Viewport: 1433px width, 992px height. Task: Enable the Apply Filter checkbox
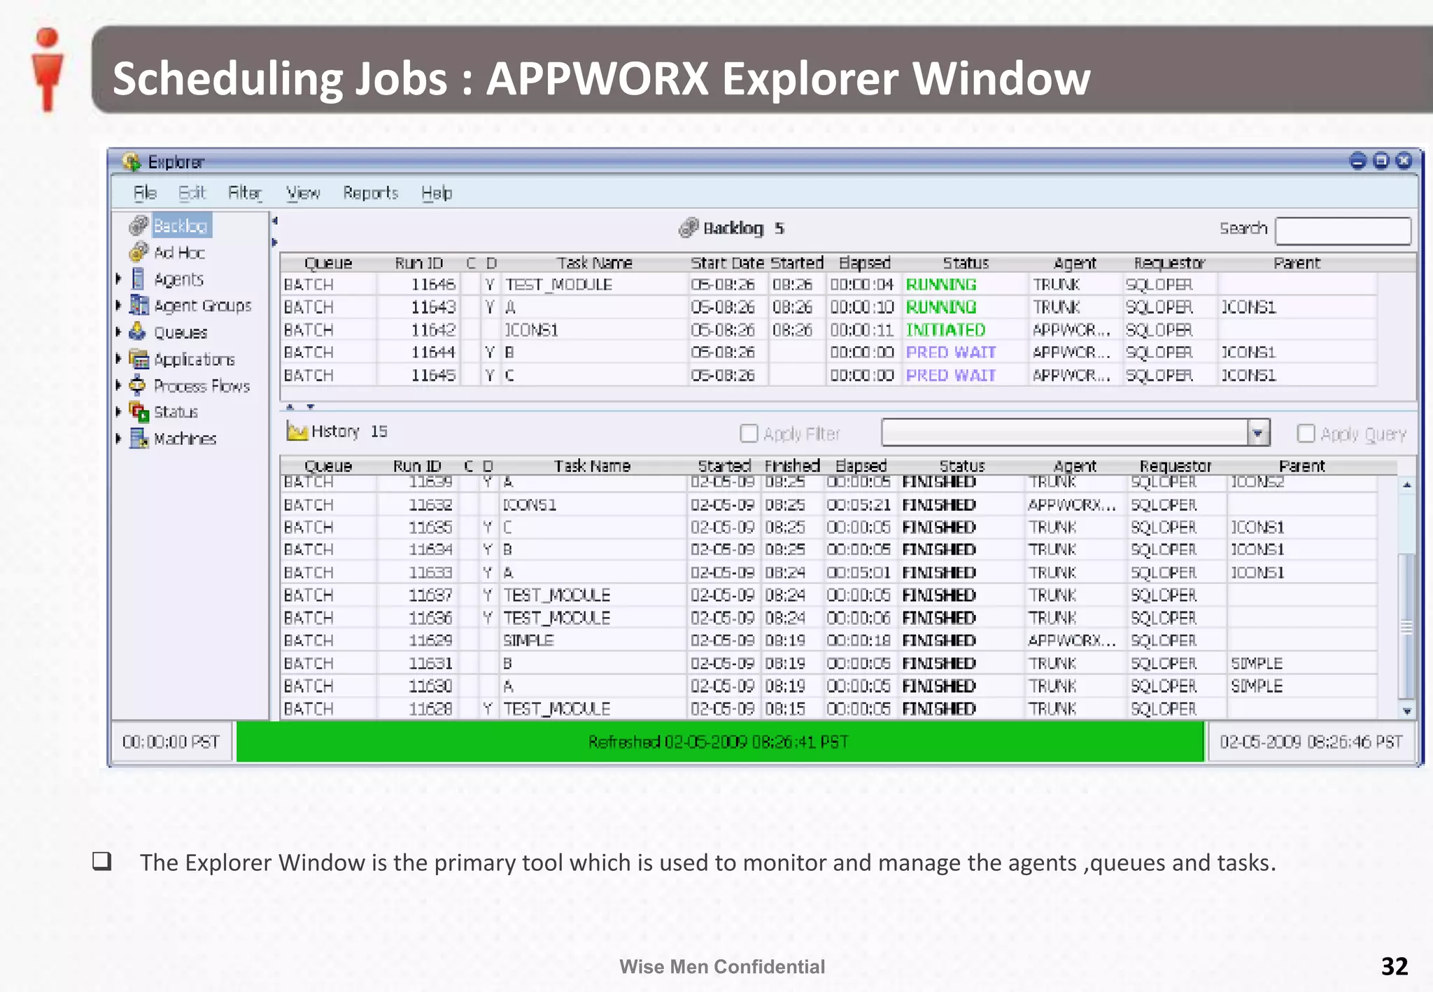coord(749,434)
